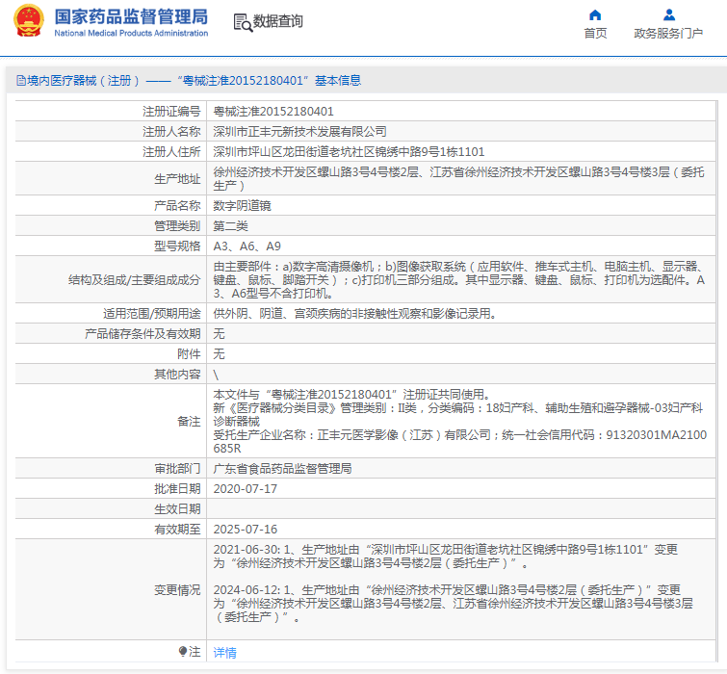Click the 2024-06-12 change record
The image size is (727, 674).
click(x=454, y=604)
